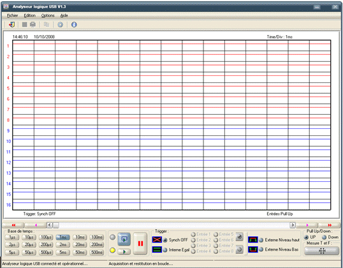Open the Fichier menu

tap(12, 15)
